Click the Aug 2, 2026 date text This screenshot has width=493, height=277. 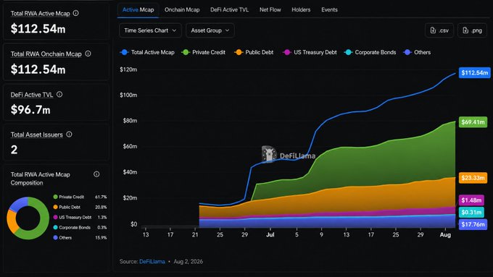(x=188, y=261)
